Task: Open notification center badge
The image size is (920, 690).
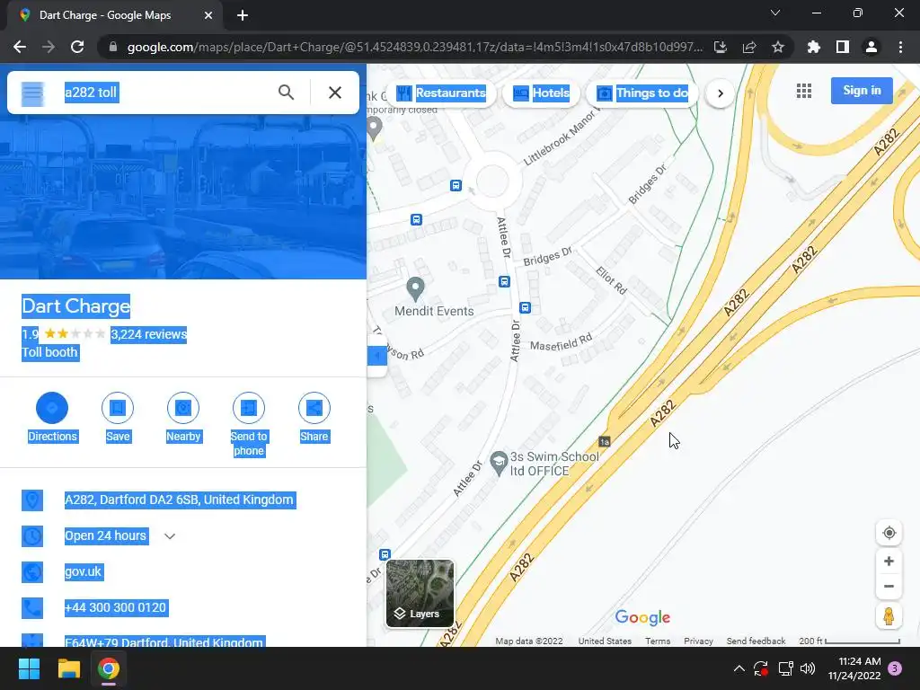Action: tap(895, 668)
